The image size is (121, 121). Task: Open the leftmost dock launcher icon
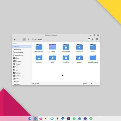30,119
